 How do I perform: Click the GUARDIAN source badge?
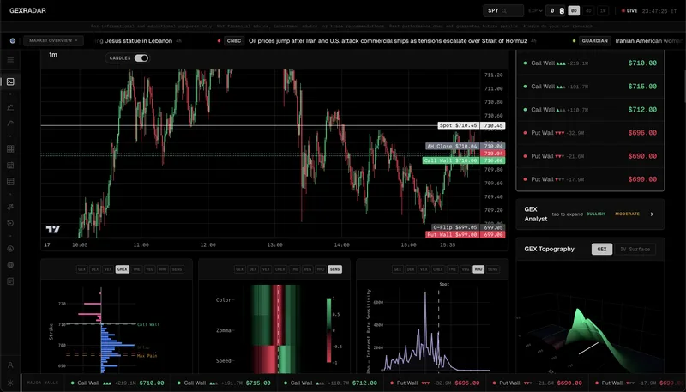click(595, 40)
